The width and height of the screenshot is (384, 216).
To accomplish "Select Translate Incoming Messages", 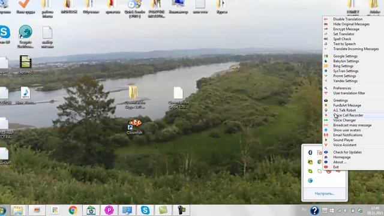I will pos(356,49).
